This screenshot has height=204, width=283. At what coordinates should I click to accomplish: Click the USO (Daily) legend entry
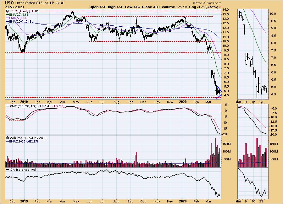click(x=23, y=11)
